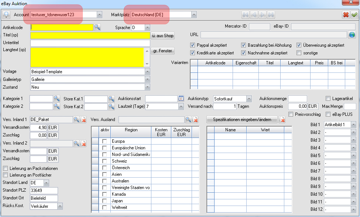Open the Store Kat.1 search lookup
360x217 pixels.
(x=112, y=99)
